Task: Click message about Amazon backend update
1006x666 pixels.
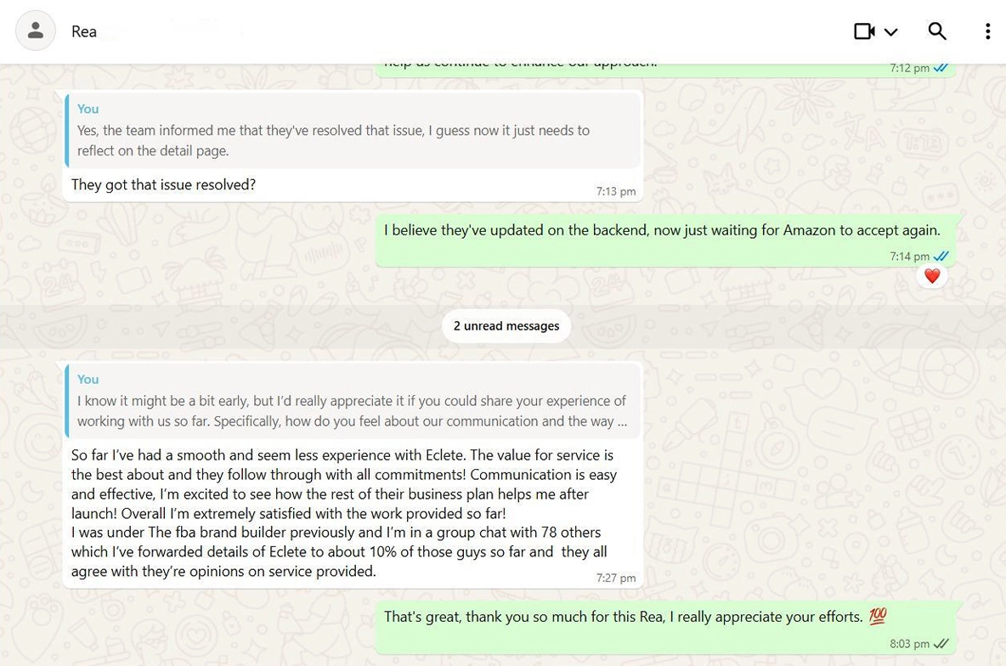Action: [x=661, y=230]
